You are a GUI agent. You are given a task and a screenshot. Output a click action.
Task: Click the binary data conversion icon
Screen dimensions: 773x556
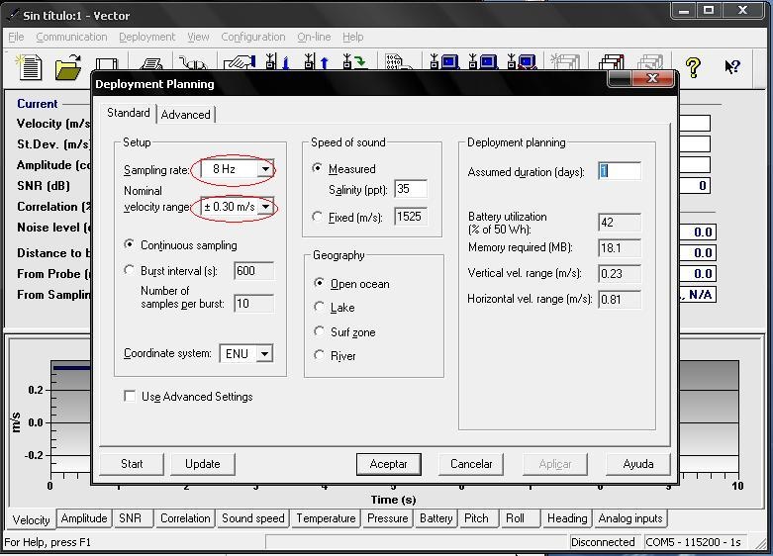(x=399, y=62)
